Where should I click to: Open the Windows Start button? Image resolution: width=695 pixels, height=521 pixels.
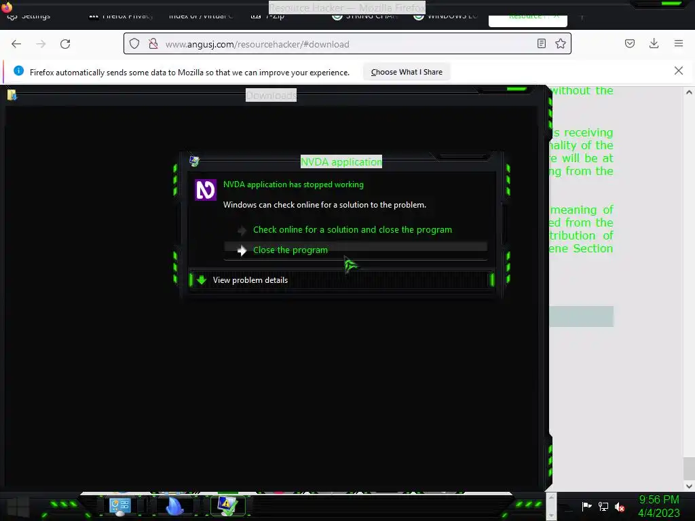click(x=18, y=506)
